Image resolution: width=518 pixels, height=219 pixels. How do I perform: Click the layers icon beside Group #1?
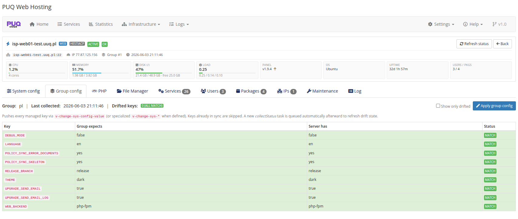104,55
